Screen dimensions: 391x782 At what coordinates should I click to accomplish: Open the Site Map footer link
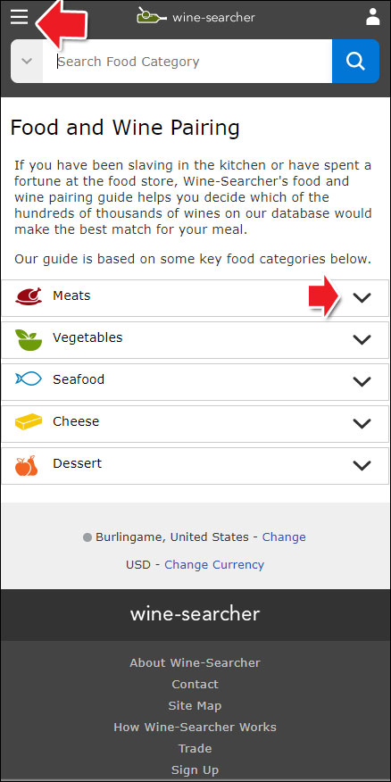click(195, 706)
